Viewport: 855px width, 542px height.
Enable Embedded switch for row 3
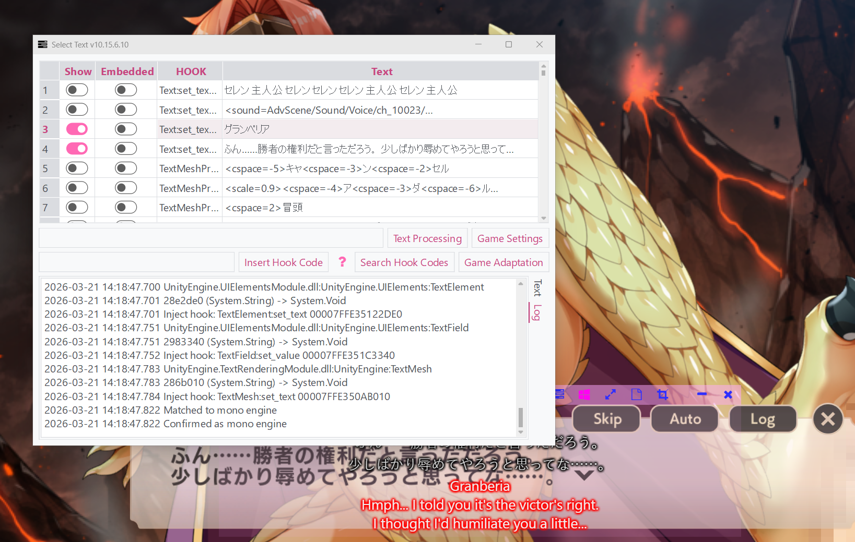coord(126,129)
